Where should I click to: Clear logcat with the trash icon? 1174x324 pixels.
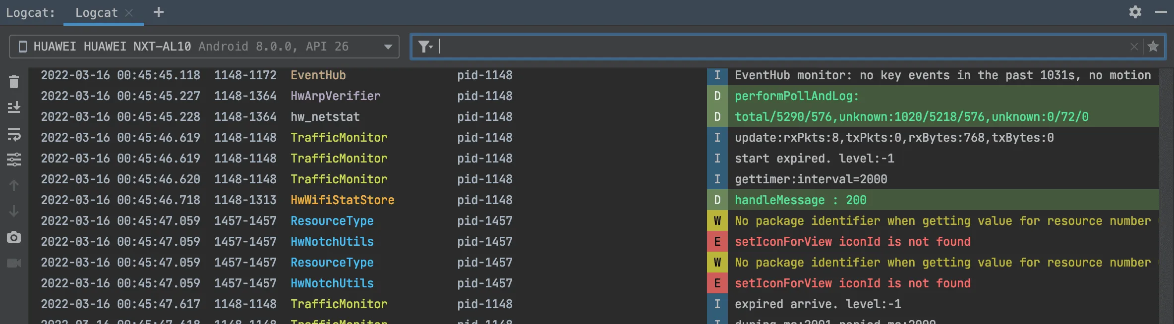[14, 82]
